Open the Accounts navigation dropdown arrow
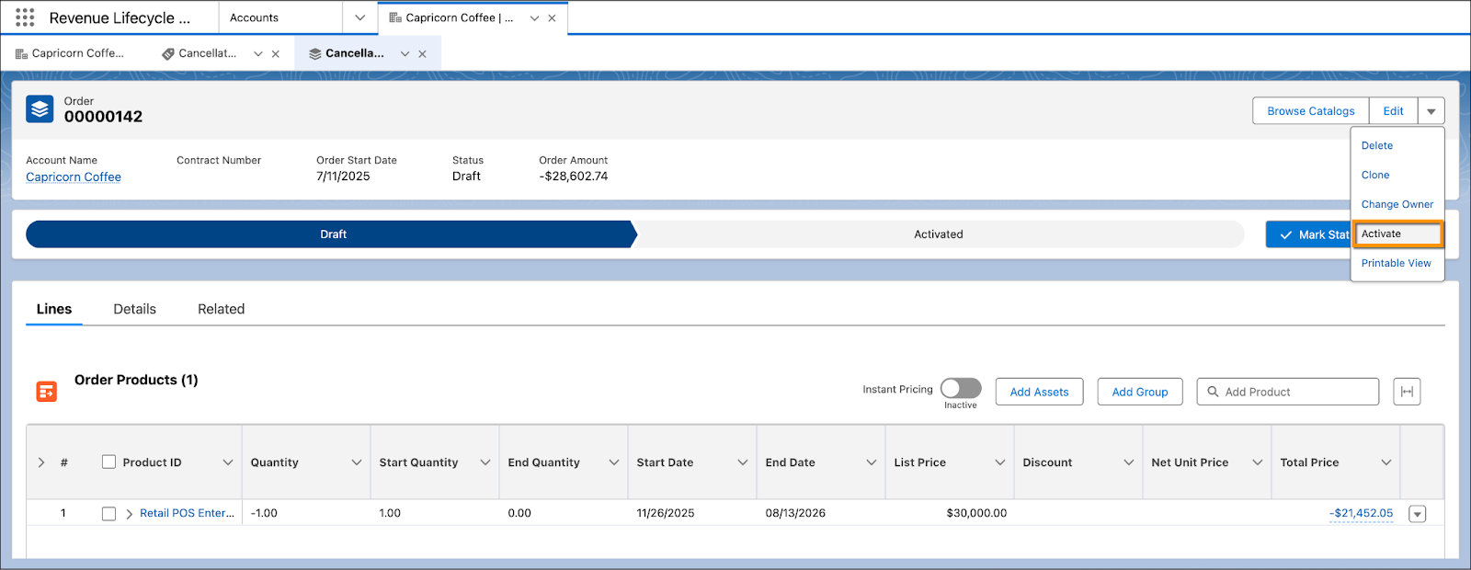The image size is (1471, 570). pos(359,17)
